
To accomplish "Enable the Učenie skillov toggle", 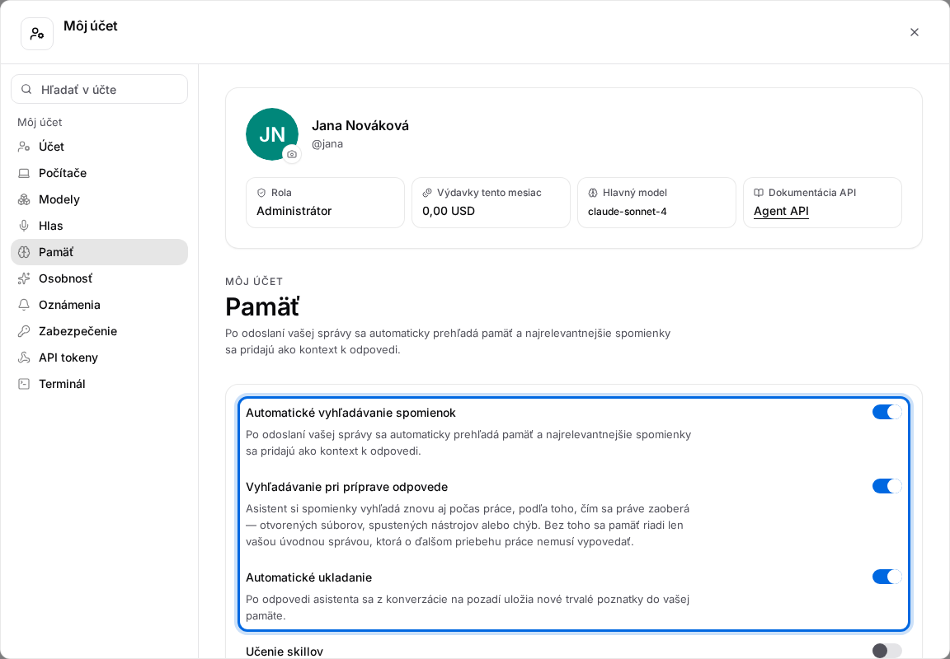I will tap(887, 651).
